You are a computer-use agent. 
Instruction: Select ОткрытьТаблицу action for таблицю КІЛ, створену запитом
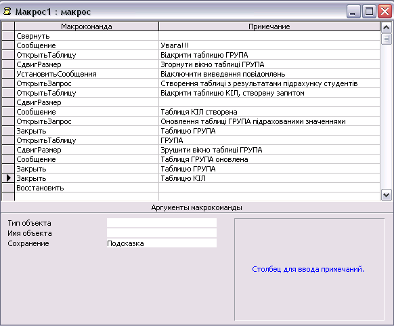click(x=87, y=93)
